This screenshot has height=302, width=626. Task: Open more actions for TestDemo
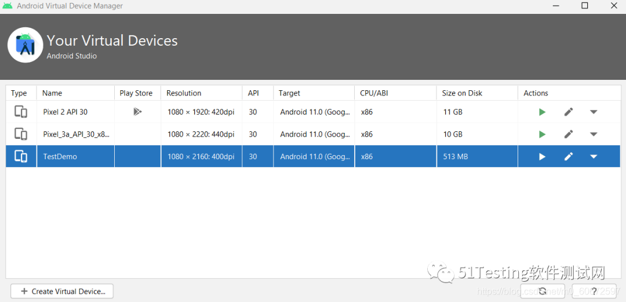click(594, 157)
